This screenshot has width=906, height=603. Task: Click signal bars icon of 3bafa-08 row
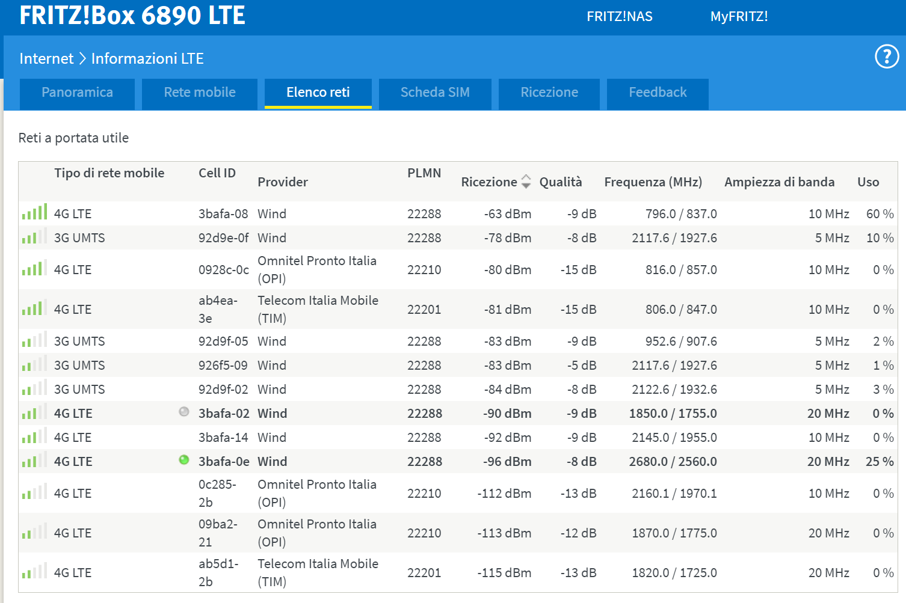coord(34,212)
